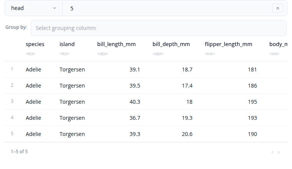Click the bill length value 39.3
The width and height of the screenshot is (292, 169).
pyautogui.click(x=135, y=134)
